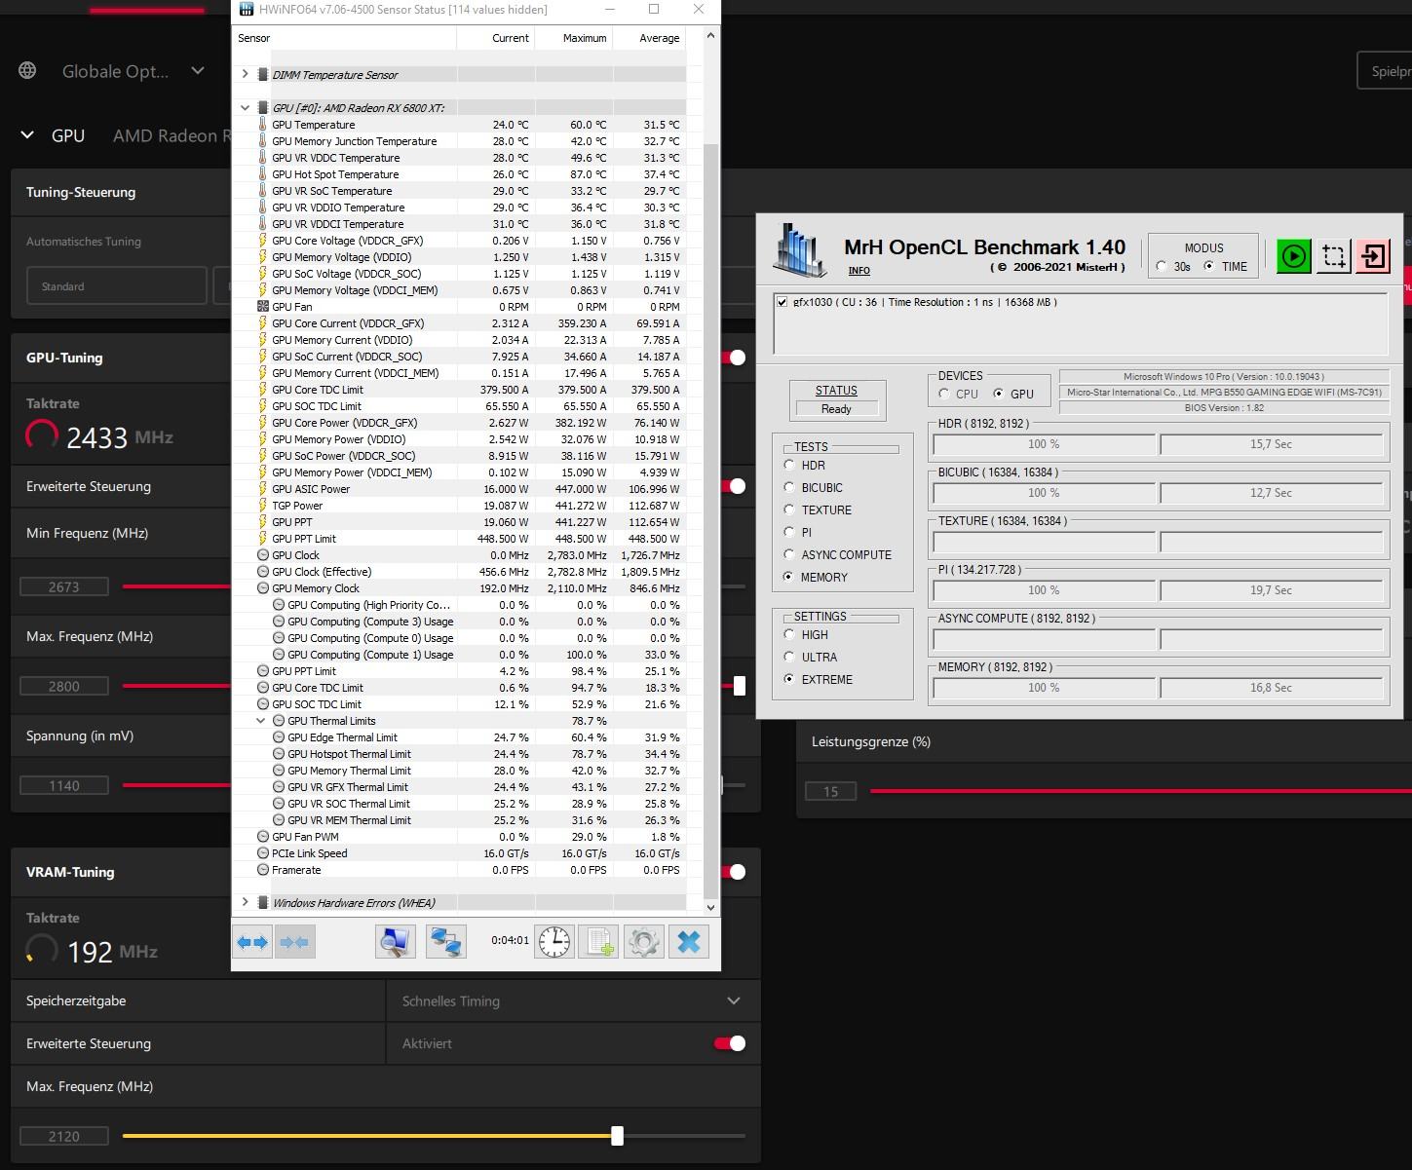This screenshot has width=1412, height=1170.
Task: Start the benchmark with the green play button
Action: [1294, 256]
